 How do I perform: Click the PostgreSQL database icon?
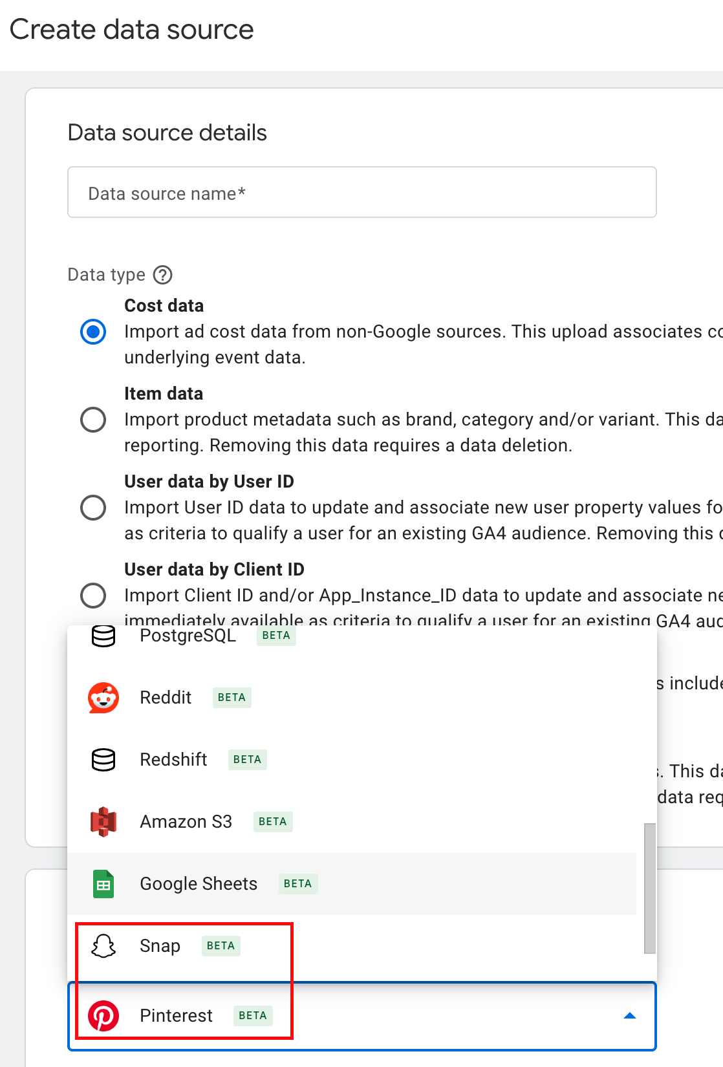point(103,636)
